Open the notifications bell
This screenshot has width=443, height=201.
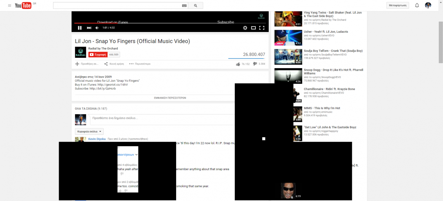pos(417,6)
